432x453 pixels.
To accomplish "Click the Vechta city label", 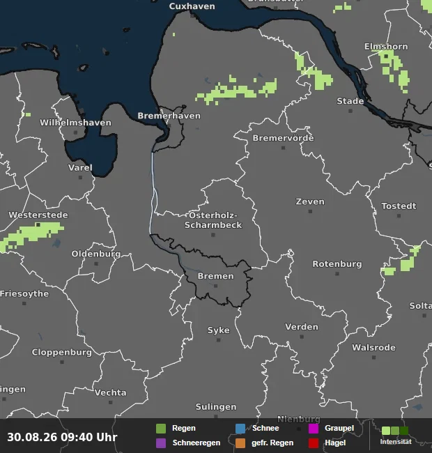I will (111, 393).
